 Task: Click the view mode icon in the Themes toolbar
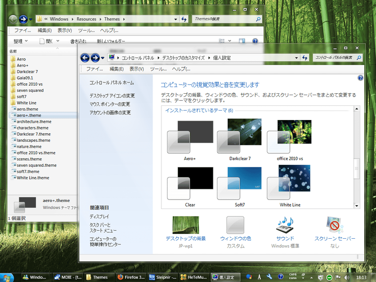(x=222, y=41)
